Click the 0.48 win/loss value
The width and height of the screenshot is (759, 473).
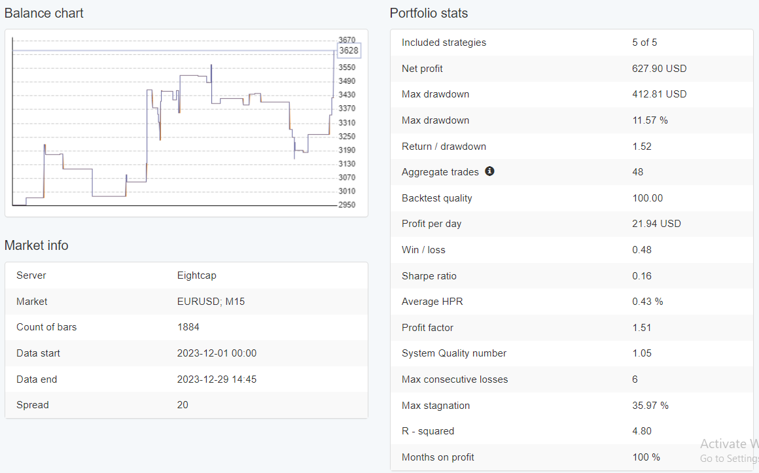click(x=642, y=251)
